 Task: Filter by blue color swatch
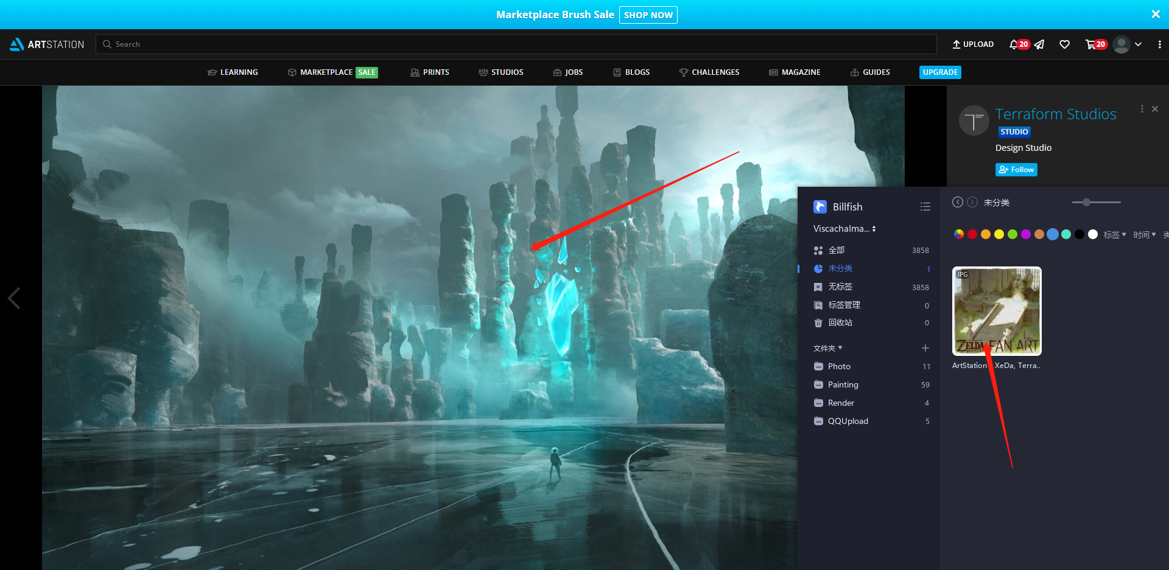point(1053,234)
